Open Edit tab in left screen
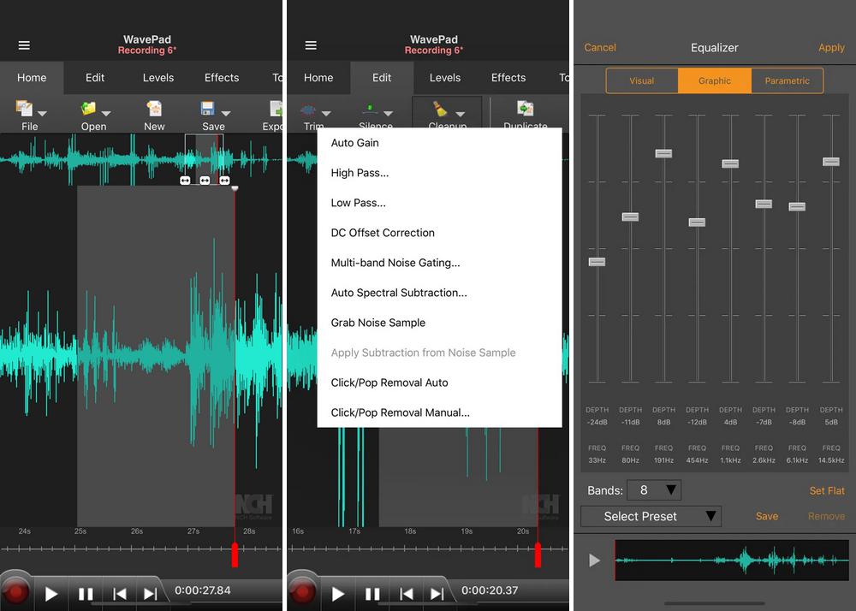The image size is (856, 611). coord(95,78)
